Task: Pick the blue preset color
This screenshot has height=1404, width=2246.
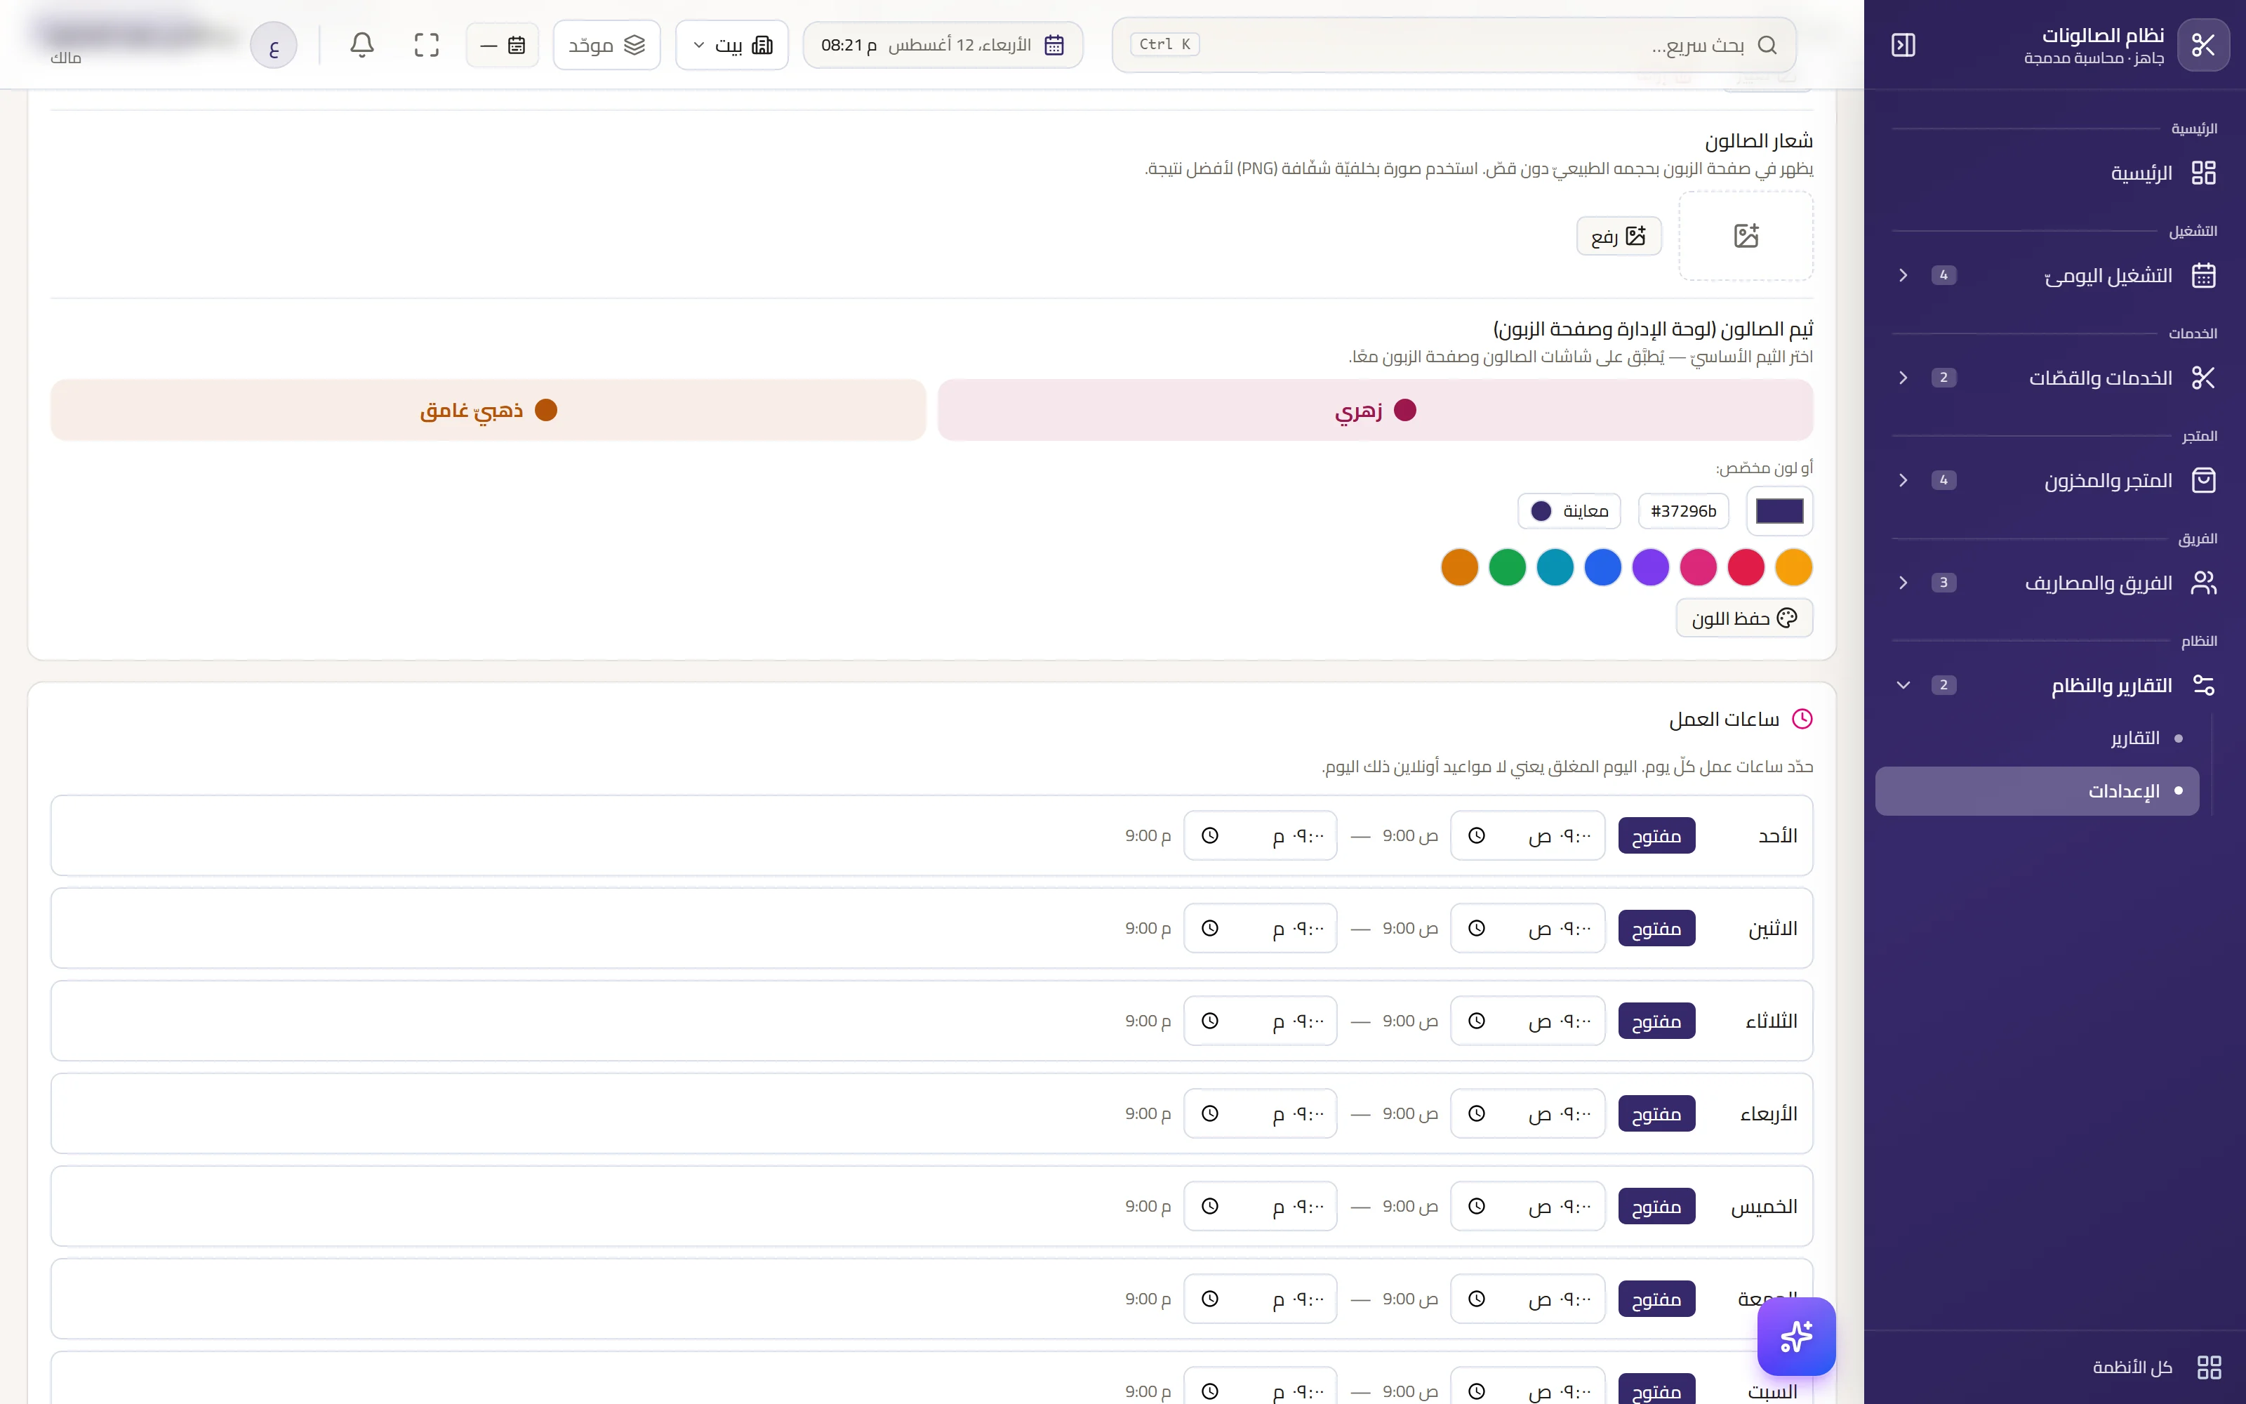Action: point(1603,567)
